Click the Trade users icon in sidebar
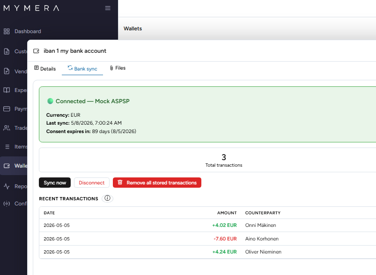This screenshot has width=376, height=275. (7, 128)
